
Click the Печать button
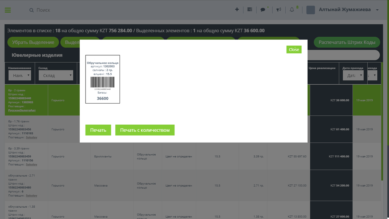pyautogui.click(x=98, y=130)
